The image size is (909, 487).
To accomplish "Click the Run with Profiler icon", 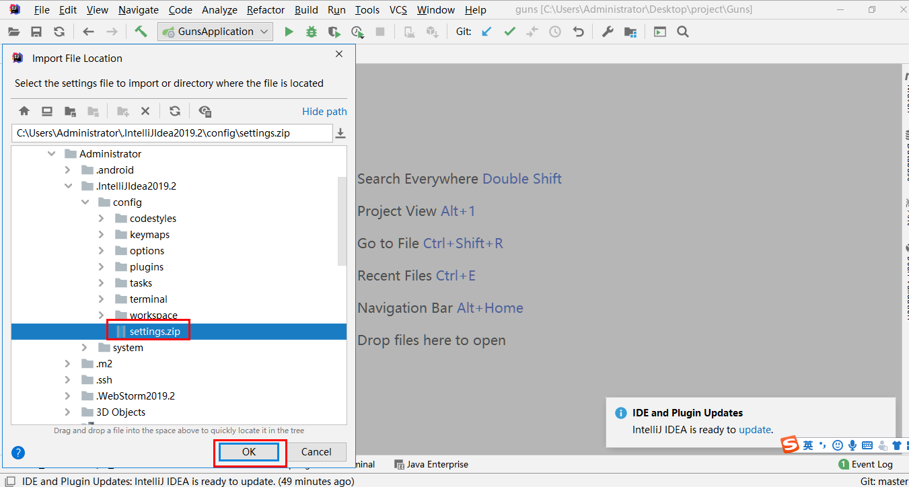I will 357,32.
